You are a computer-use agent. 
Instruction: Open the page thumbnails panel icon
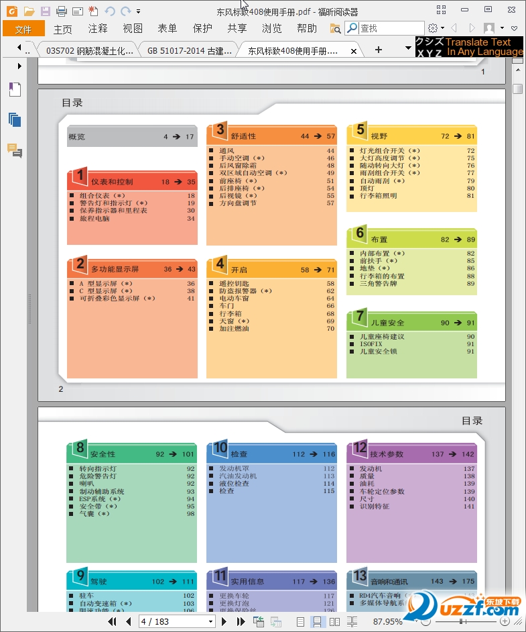15,120
